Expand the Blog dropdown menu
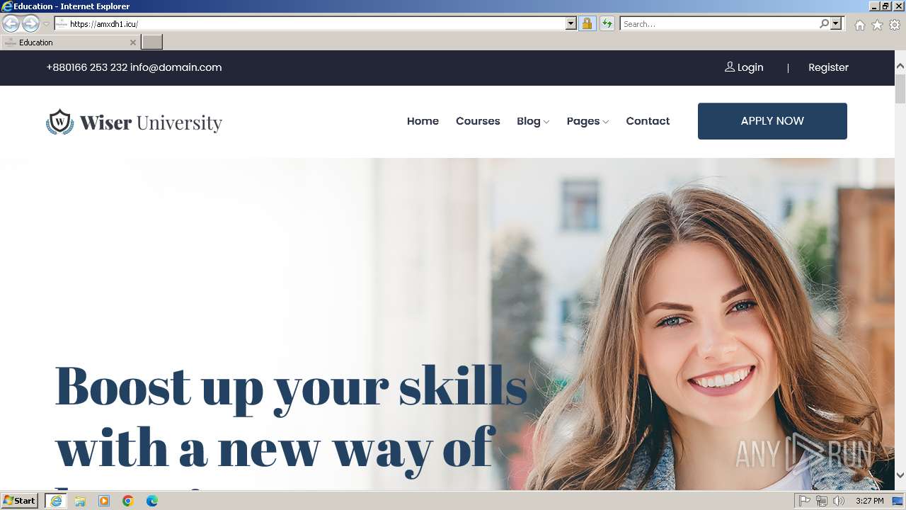 pos(533,121)
